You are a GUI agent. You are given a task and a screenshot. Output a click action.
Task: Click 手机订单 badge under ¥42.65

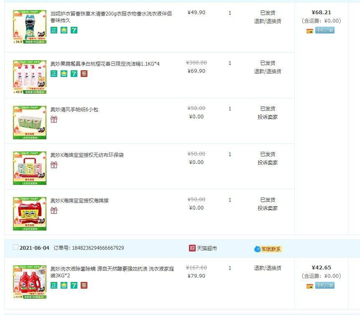point(324,285)
